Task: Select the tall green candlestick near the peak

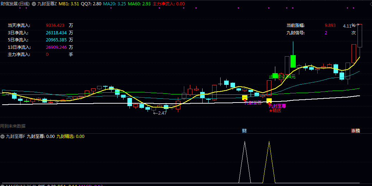Action: pos(293,61)
